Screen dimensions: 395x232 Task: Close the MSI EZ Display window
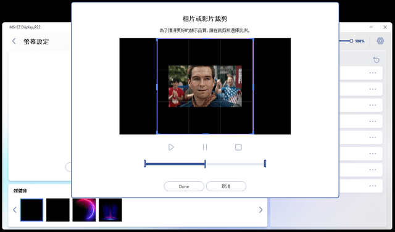[x=385, y=27]
